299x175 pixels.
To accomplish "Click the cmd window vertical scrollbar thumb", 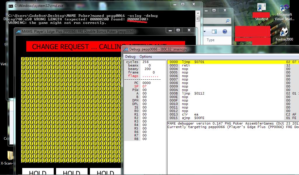I will (x=198, y=18).
